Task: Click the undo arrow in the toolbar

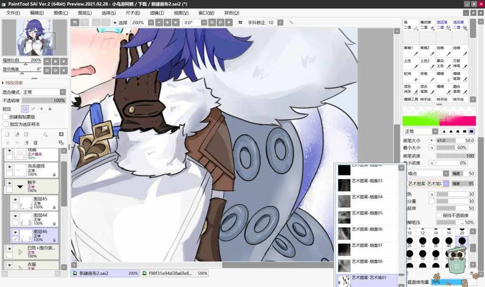Action: click(75, 22)
